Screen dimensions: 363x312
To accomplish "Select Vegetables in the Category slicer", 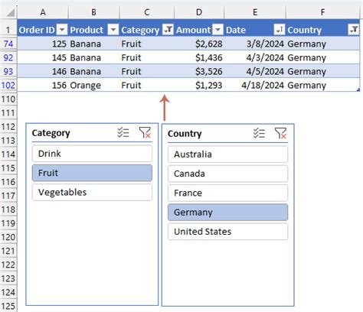I will [92, 192].
